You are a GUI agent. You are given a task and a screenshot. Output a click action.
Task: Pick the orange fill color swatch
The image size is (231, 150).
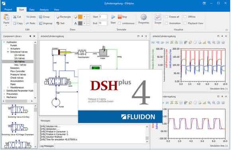pyautogui.click(x=80, y=17)
